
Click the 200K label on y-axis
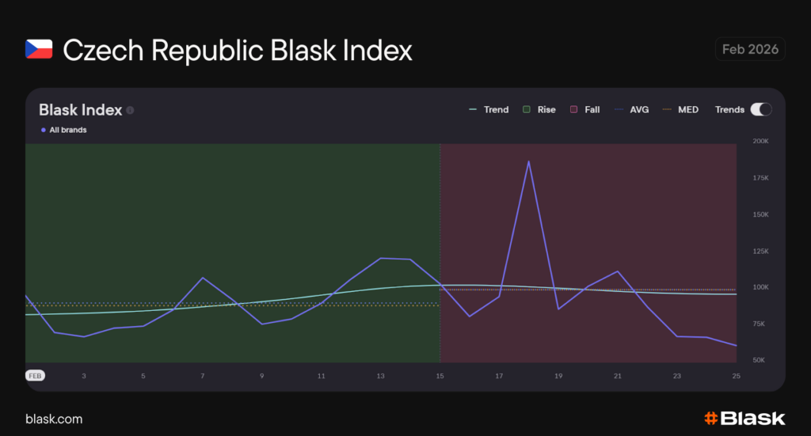(760, 142)
